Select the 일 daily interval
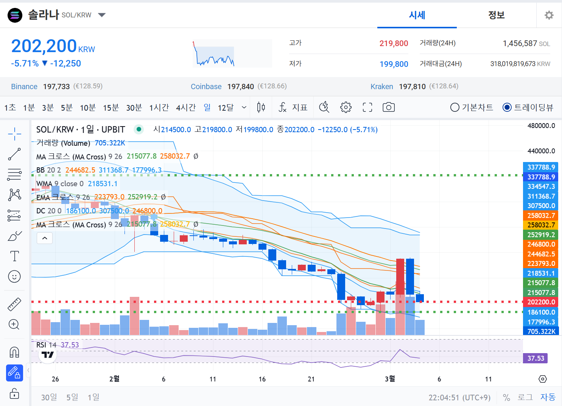The height and width of the screenshot is (406, 562). 207,108
